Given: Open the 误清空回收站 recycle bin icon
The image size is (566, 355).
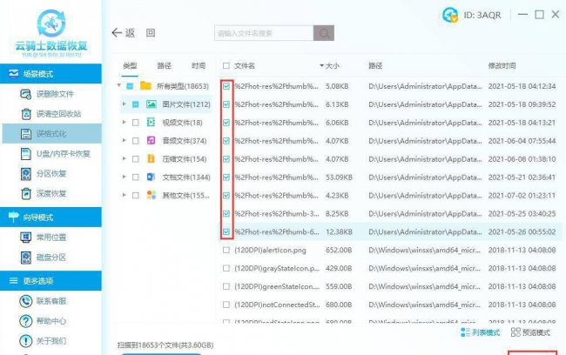Looking at the screenshot, I should [x=26, y=114].
